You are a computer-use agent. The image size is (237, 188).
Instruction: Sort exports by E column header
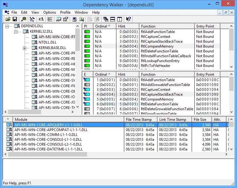pyautogui.click(x=88, y=74)
